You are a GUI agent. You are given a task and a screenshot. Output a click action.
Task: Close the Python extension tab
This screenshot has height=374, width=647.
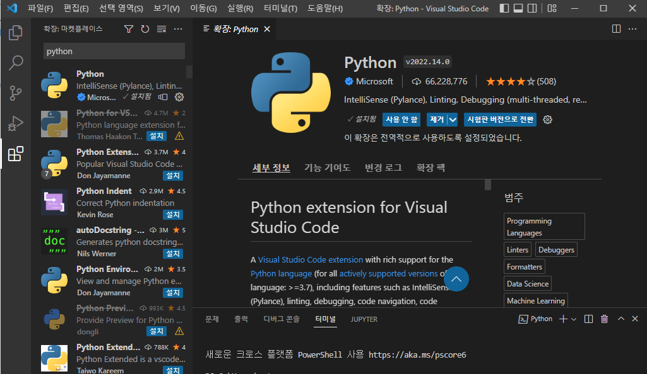(x=267, y=29)
